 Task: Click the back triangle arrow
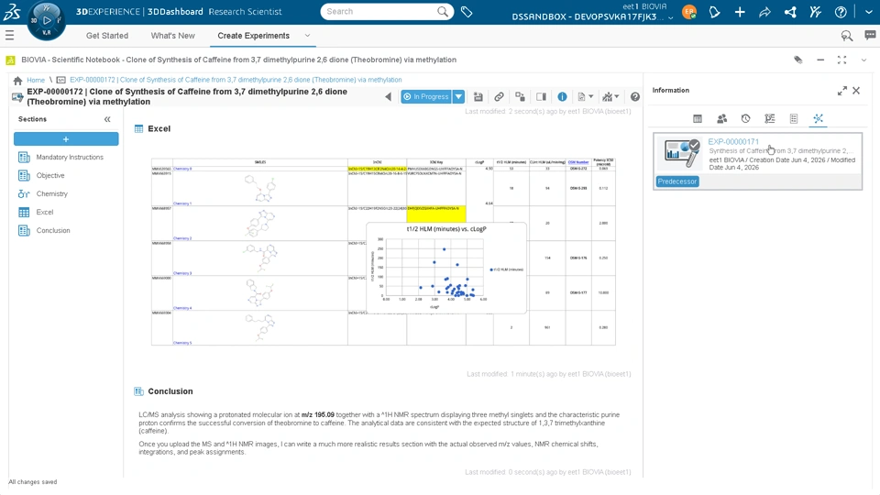coord(388,96)
